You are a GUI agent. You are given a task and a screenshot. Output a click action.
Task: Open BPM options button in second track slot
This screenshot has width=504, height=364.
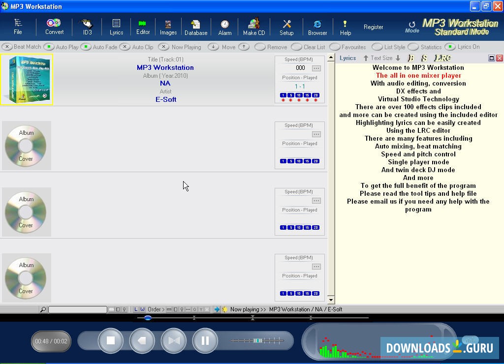tap(316, 134)
